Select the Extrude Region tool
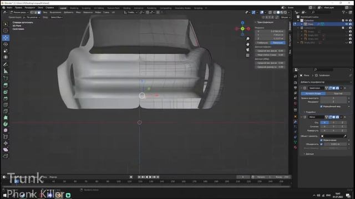 6,85
